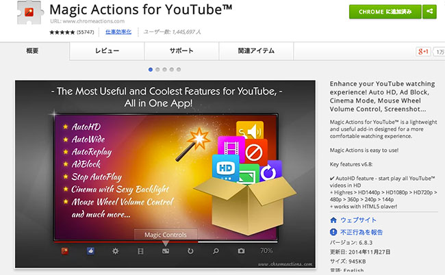Click the red magic wand icon in control bar
This screenshot has width=445, height=275.
65,251
